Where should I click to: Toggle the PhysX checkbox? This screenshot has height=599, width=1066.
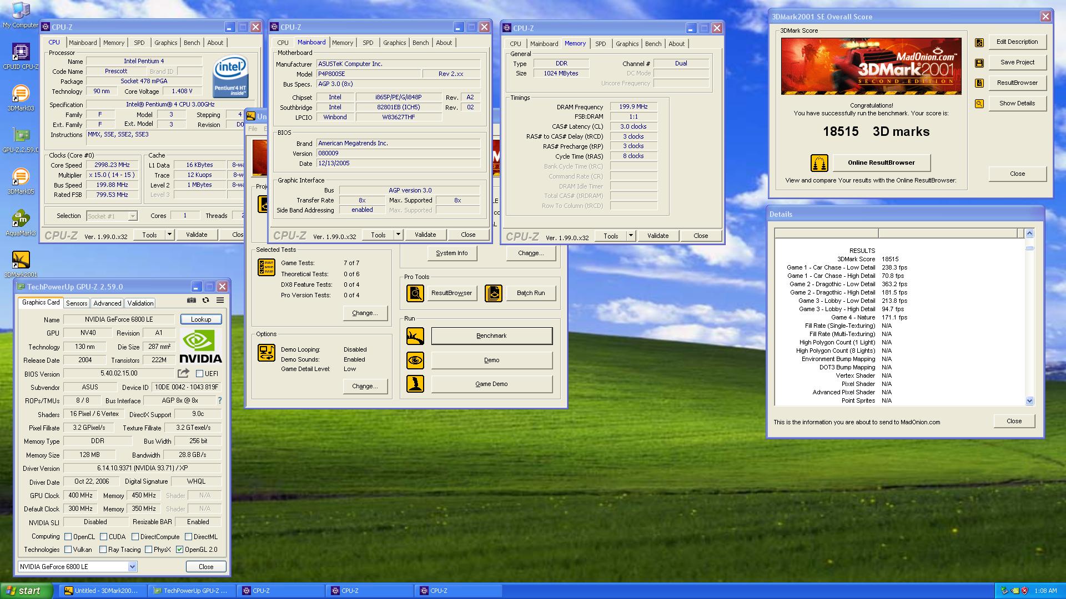tap(148, 549)
